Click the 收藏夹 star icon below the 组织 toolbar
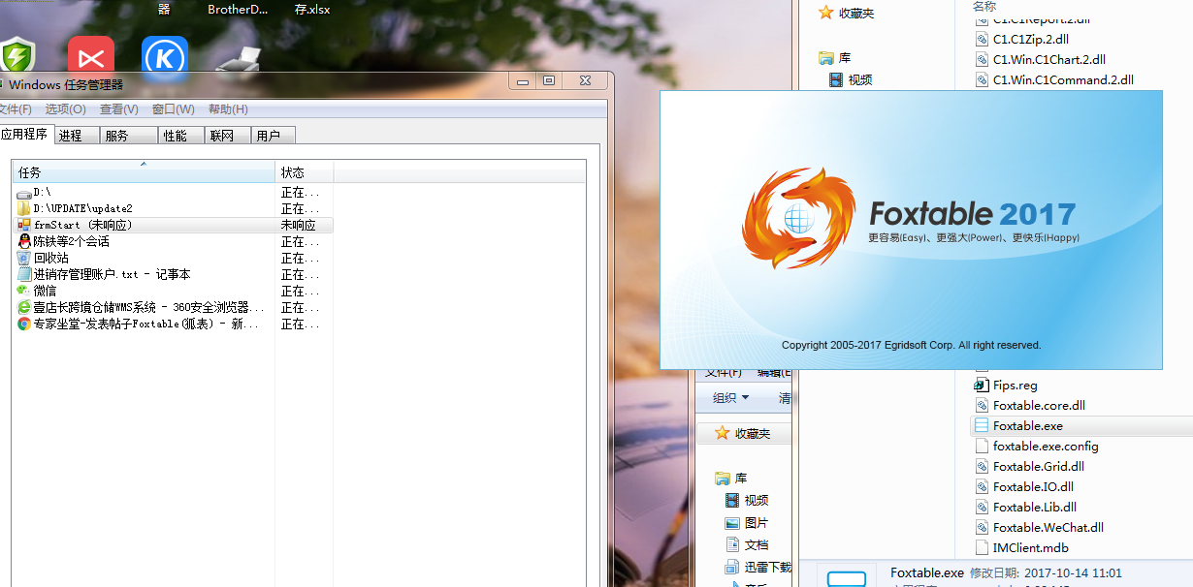 722,434
